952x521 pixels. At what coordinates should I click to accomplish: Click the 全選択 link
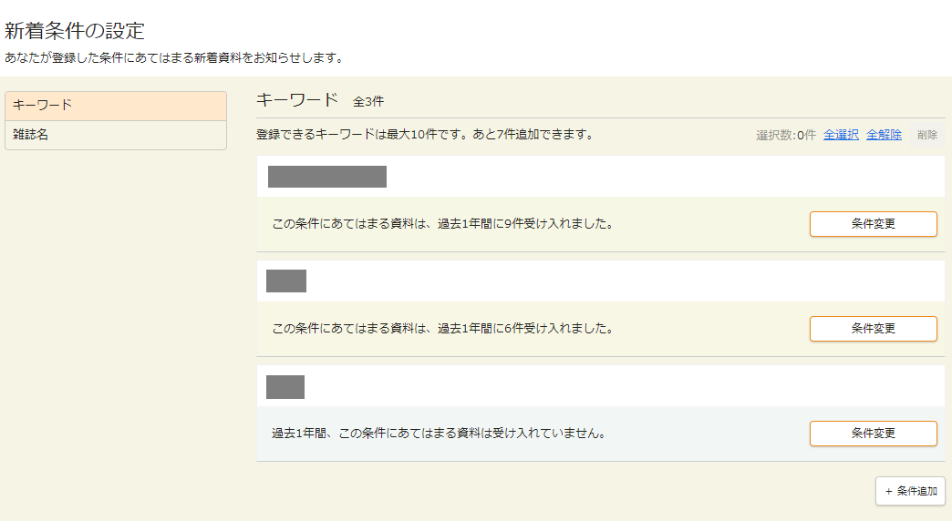click(841, 135)
